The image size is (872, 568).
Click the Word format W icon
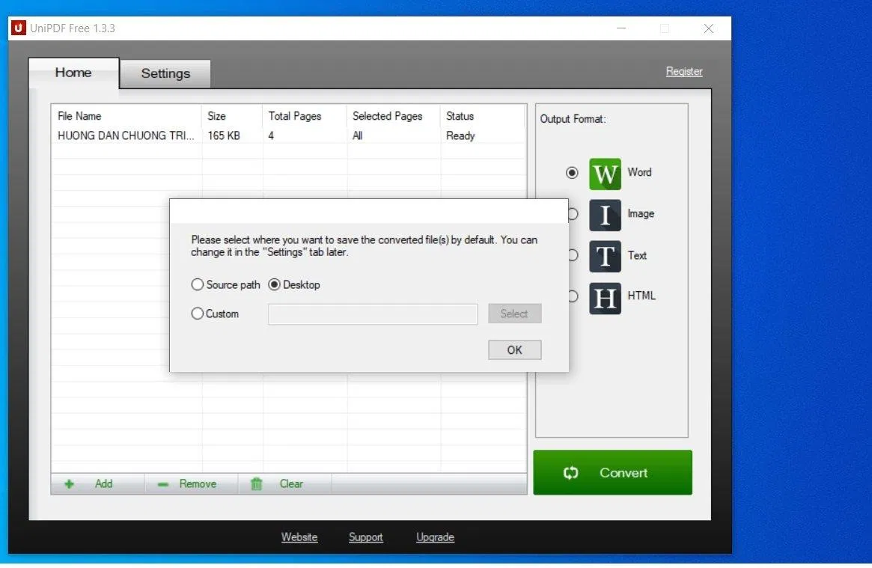pos(605,174)
